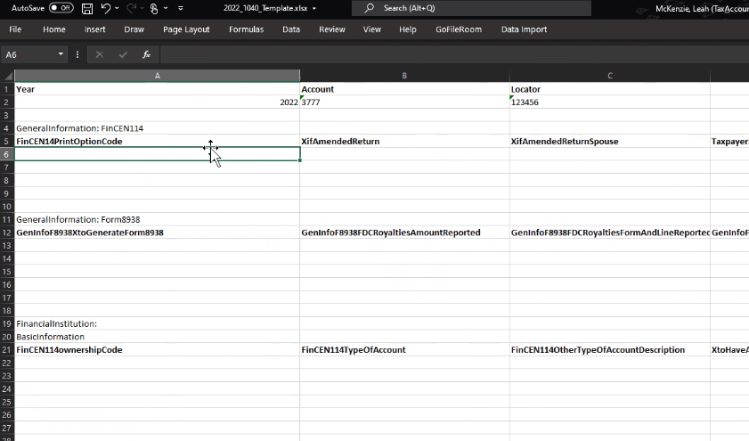749x441 pixels.
Task: Open the 2022_1040_Template.xlsx file name dropdown
Action: [x=313, y=8]
